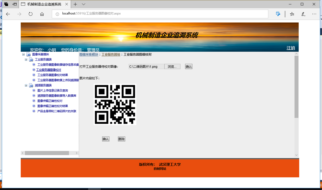The height and width of the screenshot is (190, 322).
Task: Click the address bar URL field
Action: tap(160, 14)
